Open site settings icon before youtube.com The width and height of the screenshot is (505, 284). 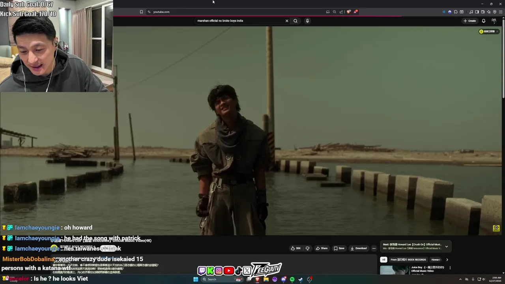(149, 12)
